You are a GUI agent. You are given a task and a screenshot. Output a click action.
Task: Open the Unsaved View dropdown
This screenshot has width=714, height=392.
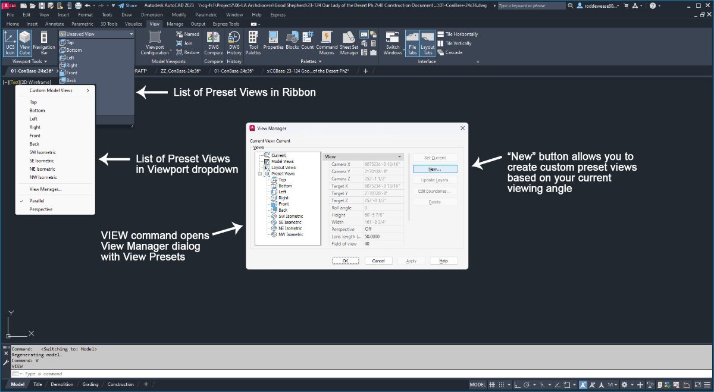(x=97, y=35)
